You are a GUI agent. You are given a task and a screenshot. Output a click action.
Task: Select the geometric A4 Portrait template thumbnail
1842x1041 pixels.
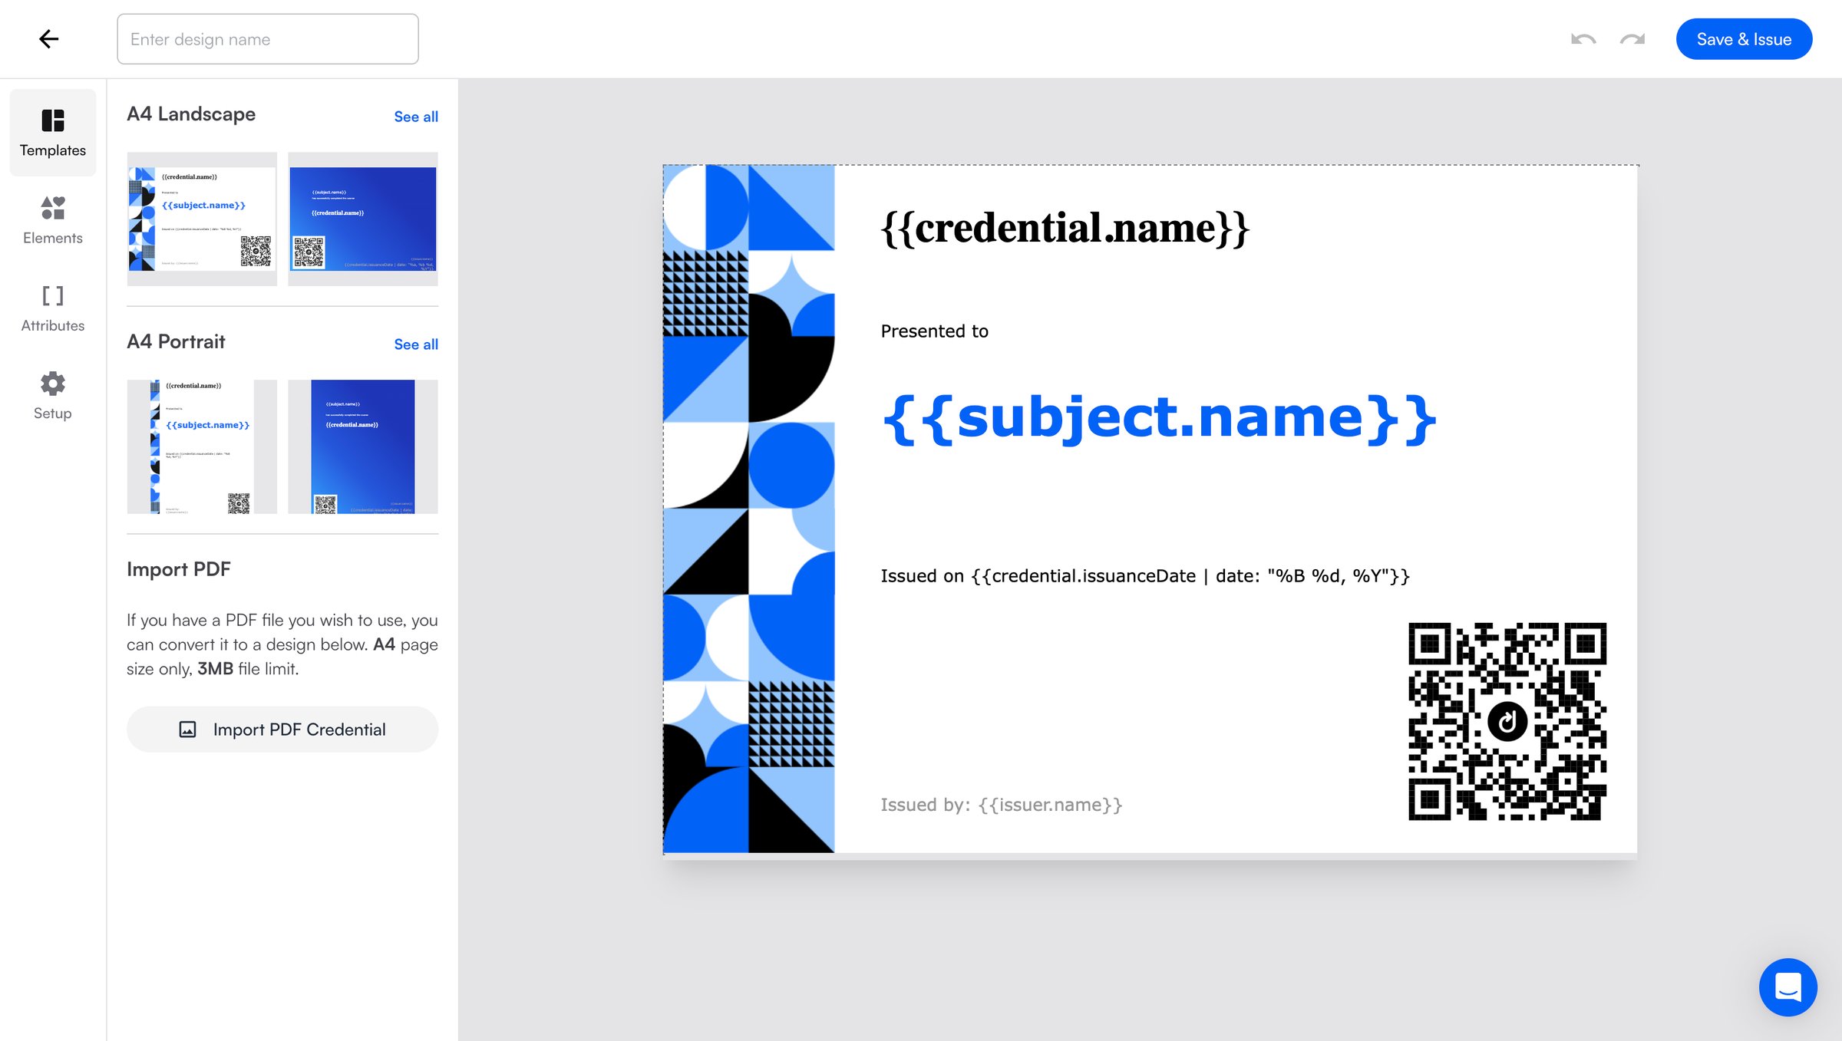tap(202, 446)
